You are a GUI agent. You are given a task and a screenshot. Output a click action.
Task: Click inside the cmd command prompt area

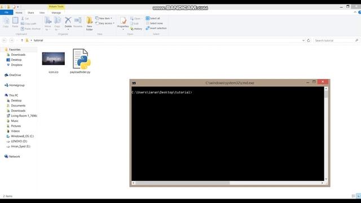(227, 134)
